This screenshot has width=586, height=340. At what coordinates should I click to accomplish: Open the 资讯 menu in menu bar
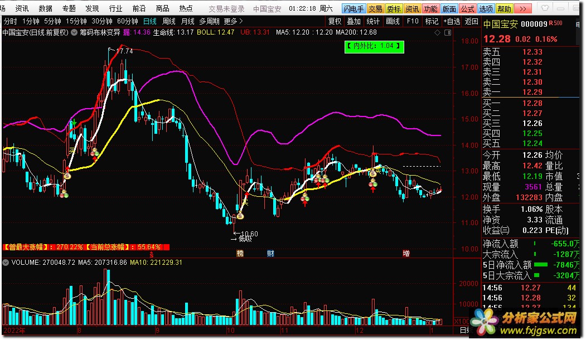22,8
